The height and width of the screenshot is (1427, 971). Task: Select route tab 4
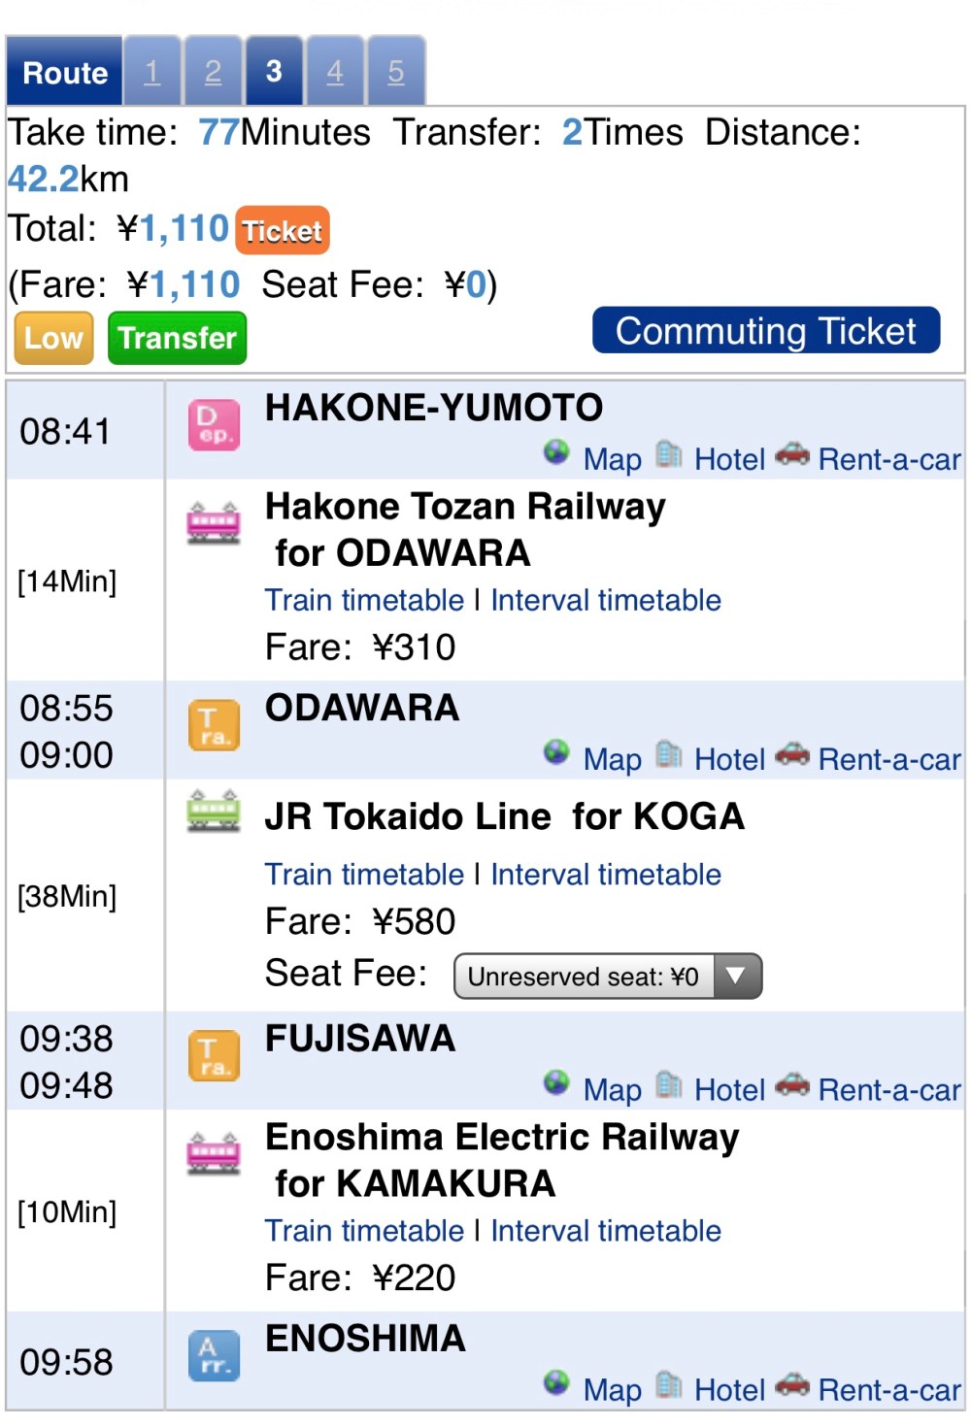tap(335, 72)
